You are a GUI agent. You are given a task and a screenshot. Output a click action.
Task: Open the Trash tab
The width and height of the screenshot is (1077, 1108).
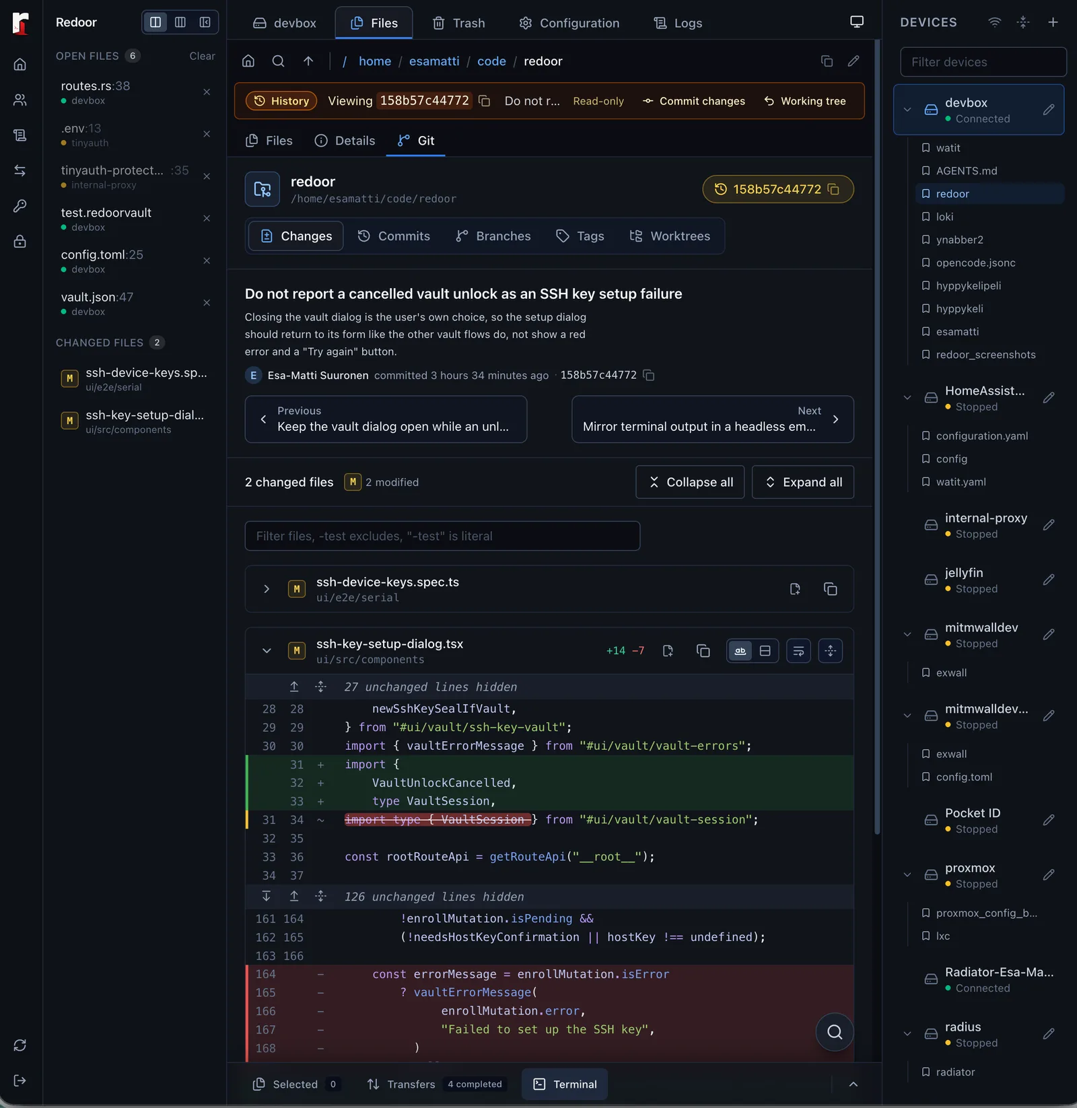458,23
